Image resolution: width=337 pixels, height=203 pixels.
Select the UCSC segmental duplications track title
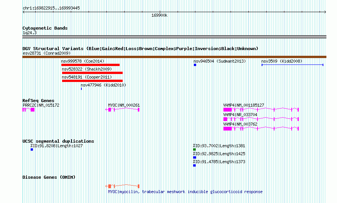[58, 141]
